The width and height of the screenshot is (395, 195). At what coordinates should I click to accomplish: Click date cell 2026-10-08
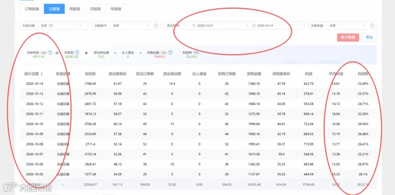[35, 144]
